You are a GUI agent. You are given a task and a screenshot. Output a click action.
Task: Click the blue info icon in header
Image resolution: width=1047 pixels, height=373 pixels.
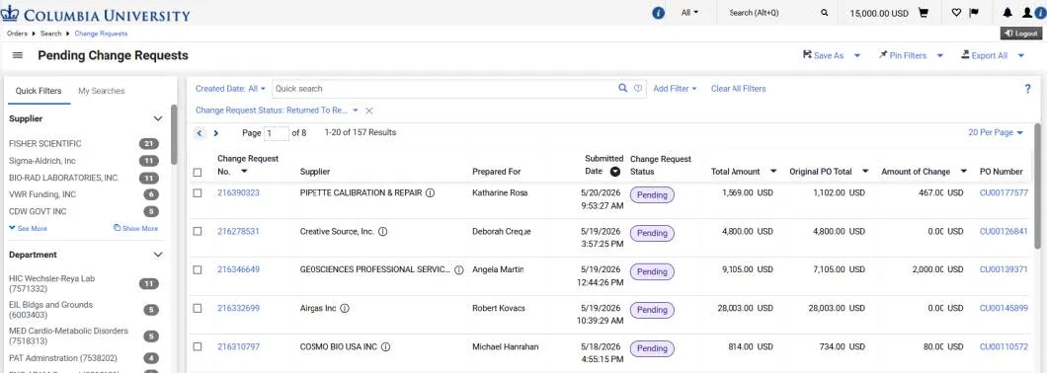coord(659,13)
